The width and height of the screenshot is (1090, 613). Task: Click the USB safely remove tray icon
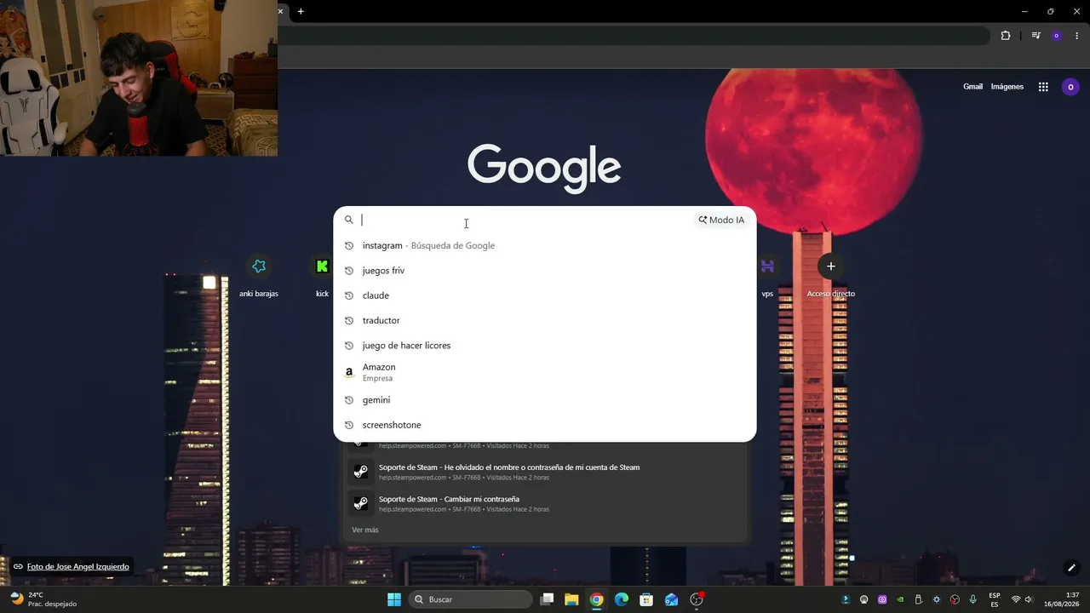click(919, 599)
